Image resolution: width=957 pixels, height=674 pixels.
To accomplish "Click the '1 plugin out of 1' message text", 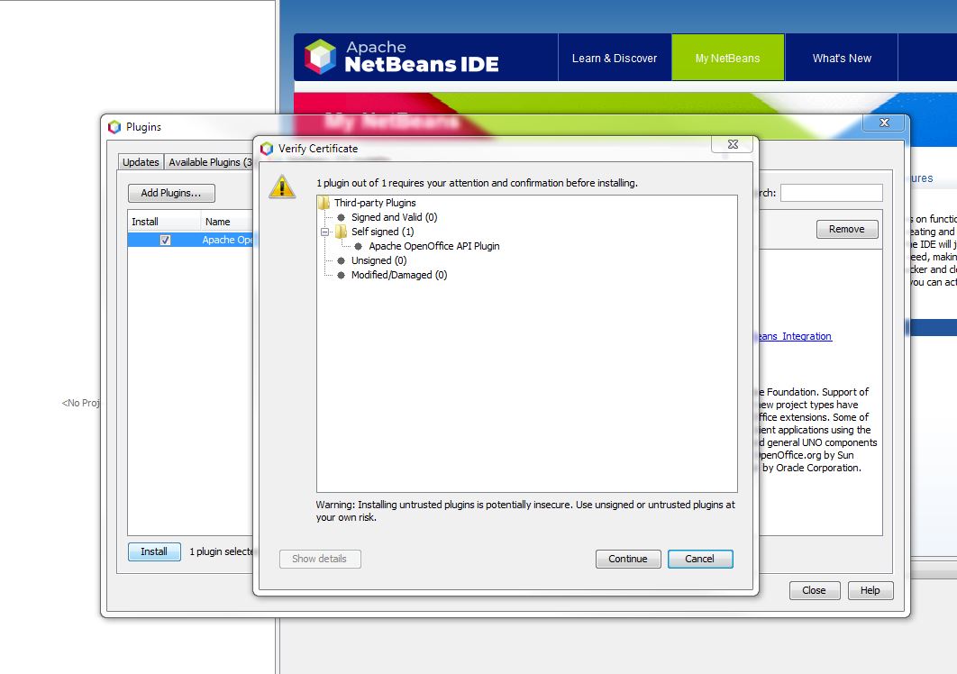I will pos(477,183).
